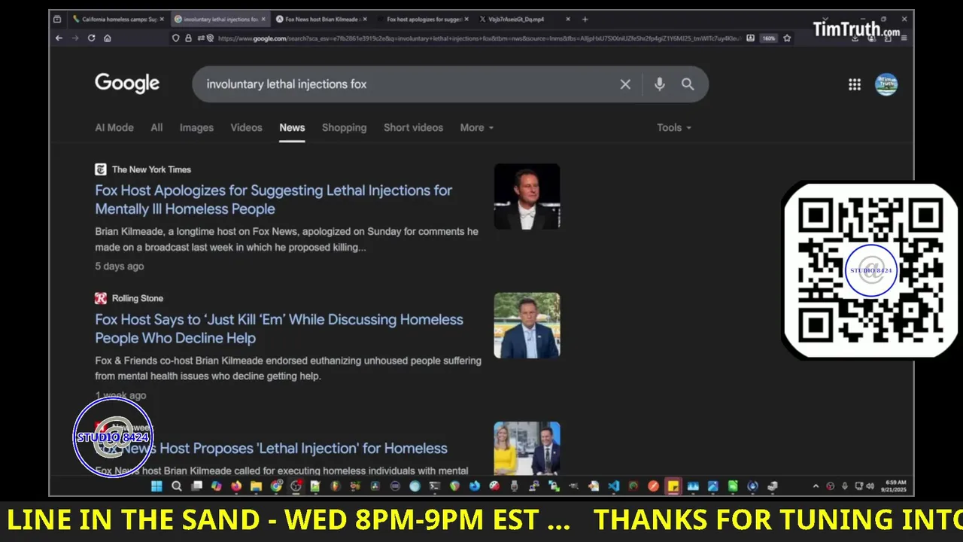Open Visual Studio Code from taskbar
The height and width of the screenshot is (542, 963).
(x=613, y=486)
